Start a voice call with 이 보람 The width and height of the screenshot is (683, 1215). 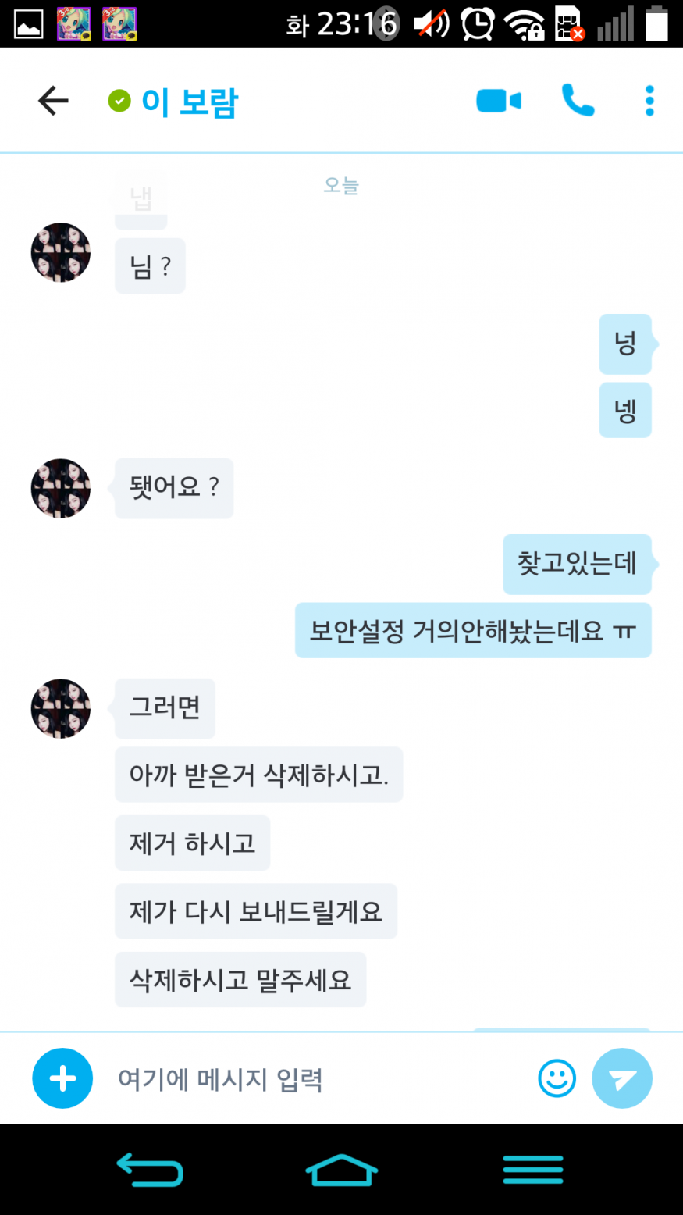coord(578,101)
